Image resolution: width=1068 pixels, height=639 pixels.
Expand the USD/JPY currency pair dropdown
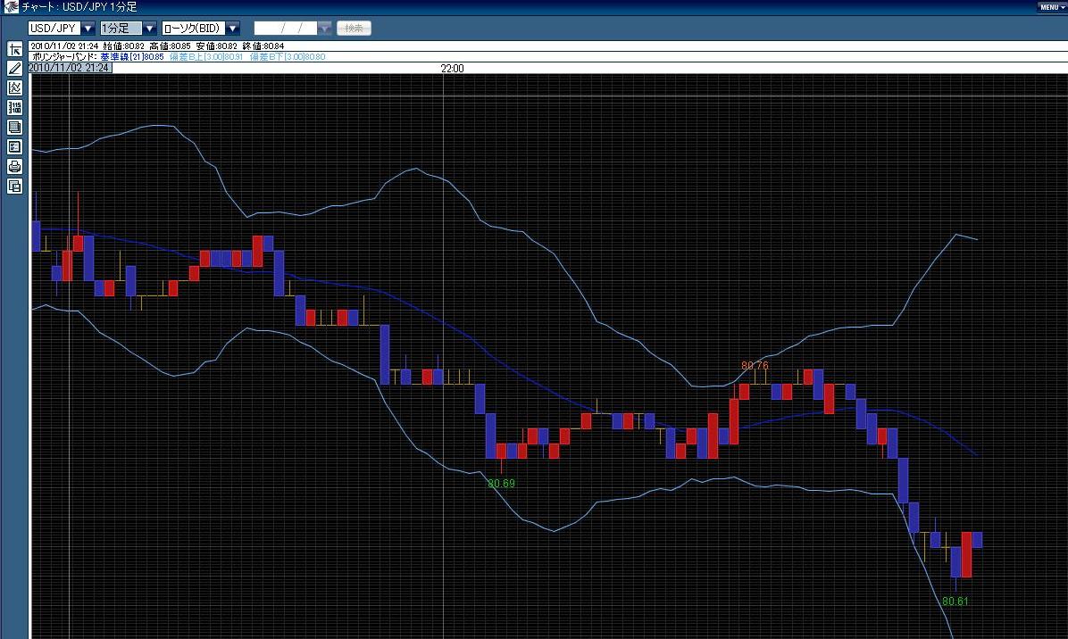click(x=88, y=29)
